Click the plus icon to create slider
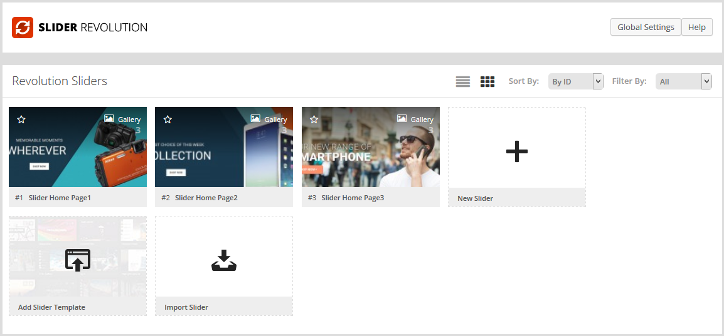This screenshot has height=336, width=724. coord(517,151)
